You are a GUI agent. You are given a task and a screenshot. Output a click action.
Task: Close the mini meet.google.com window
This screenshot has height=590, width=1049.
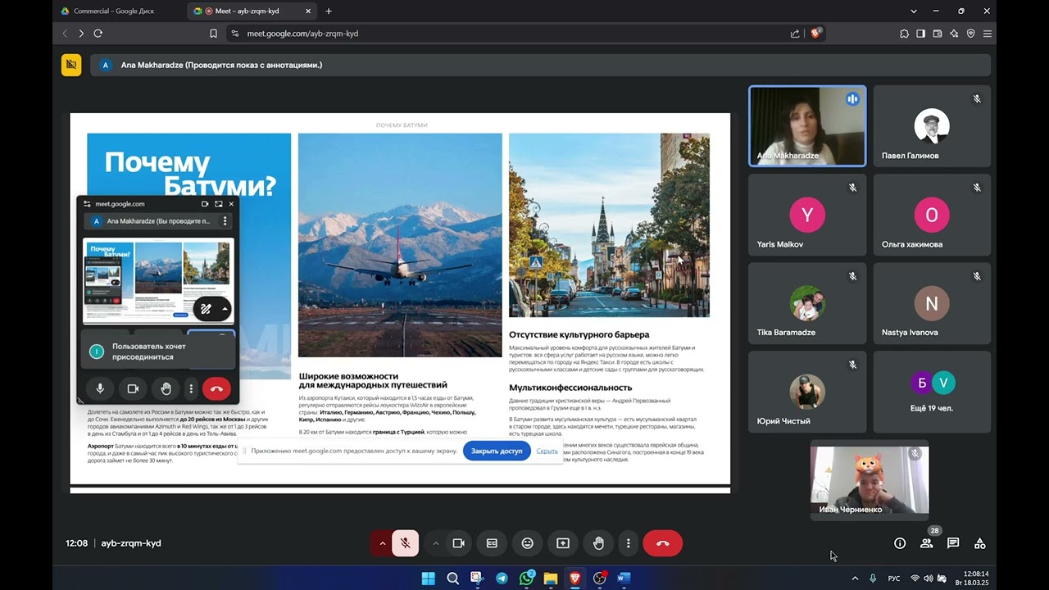click(231, 204)
